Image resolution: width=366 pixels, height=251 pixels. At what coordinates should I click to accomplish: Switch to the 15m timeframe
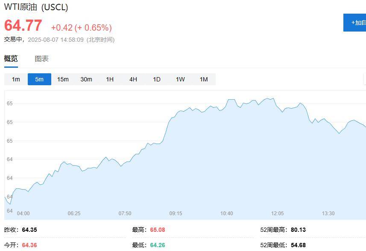tap(63, 79)
